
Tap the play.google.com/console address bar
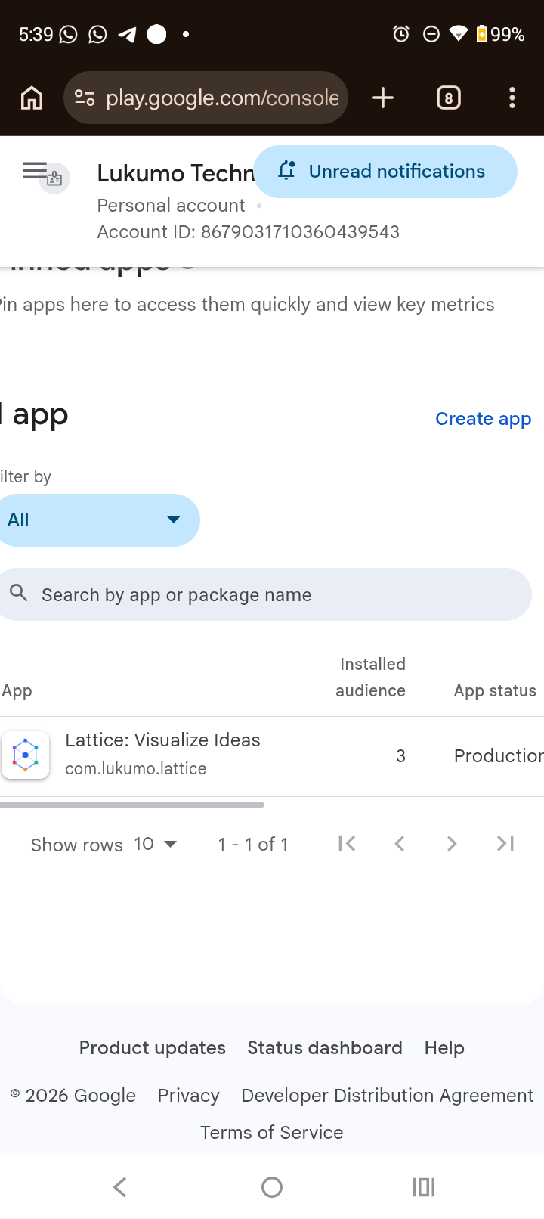click(x=206, y=98)
